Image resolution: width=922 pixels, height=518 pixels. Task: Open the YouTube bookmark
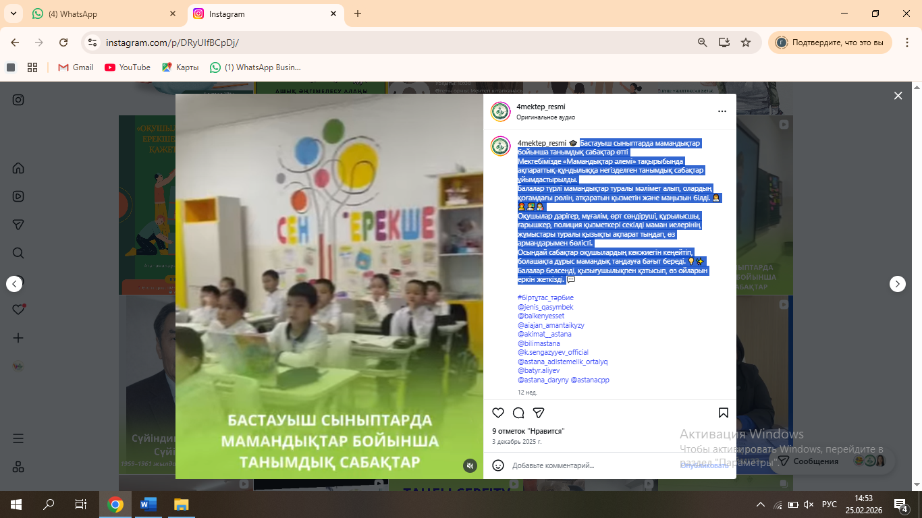128,67
